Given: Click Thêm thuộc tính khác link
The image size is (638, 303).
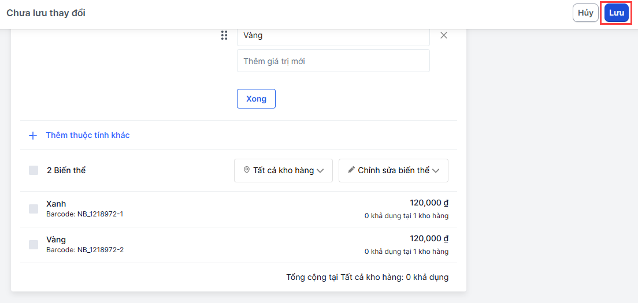Looking at the screenshot, I should 88,136.
